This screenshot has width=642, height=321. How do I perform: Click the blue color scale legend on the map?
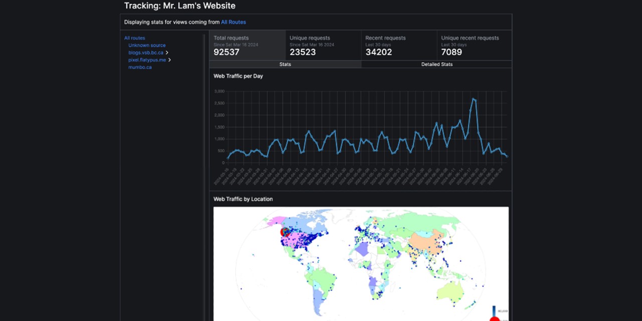494,310
